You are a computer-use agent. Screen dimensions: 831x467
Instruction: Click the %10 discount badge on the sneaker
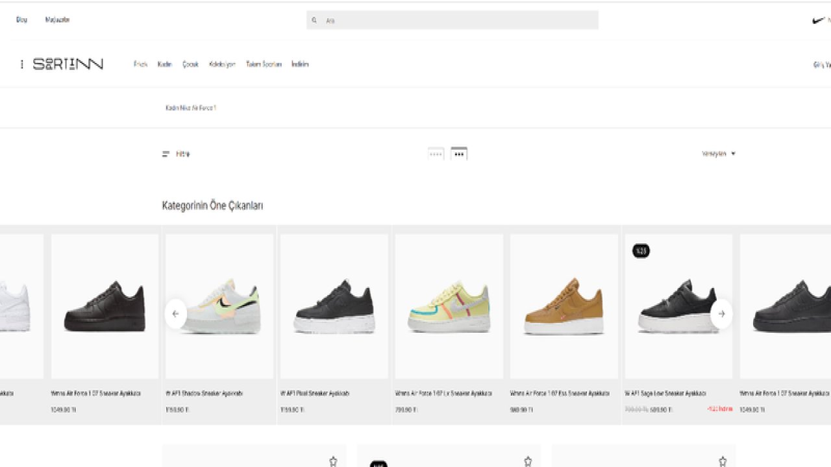641,250
